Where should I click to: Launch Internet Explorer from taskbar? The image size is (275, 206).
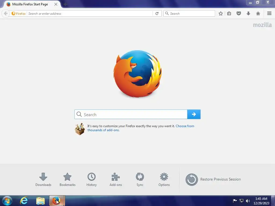point(24,201)
